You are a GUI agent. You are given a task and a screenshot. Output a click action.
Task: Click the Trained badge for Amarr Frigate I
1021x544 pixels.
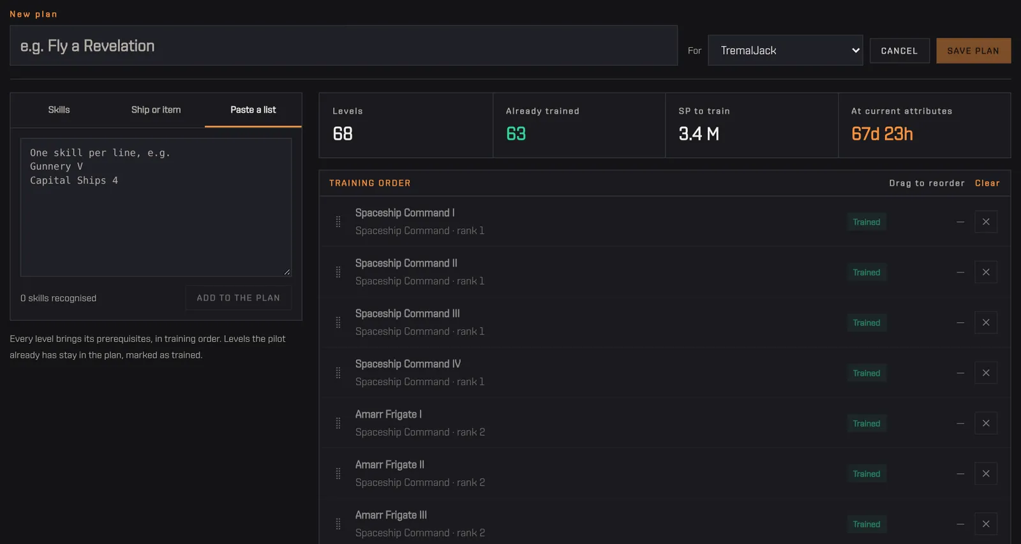tap(867, 423)
